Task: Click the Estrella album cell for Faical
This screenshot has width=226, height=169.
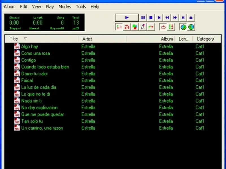Action: pyautogui.click(x=166, y=80)
